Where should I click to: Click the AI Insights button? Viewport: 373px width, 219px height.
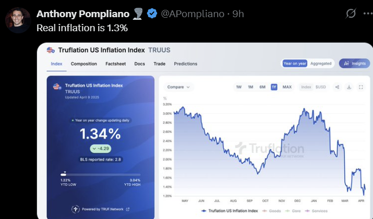(354, 63)
